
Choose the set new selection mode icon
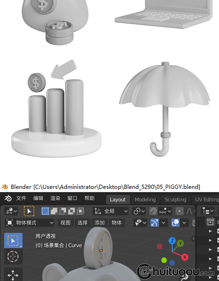tap(45, 211)
